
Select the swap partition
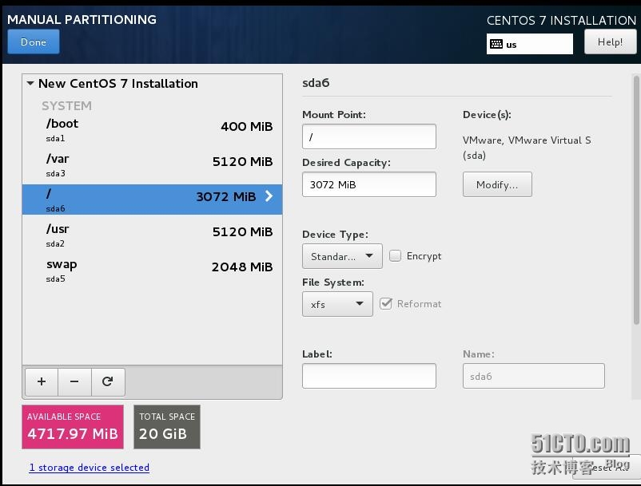[x=120, y=270]
